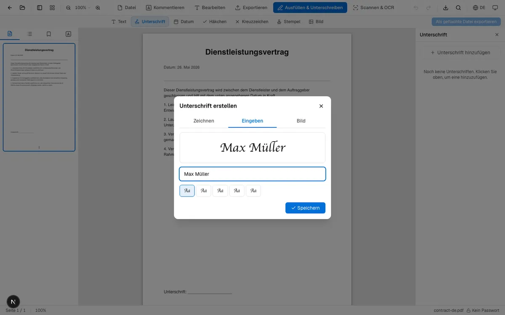Show outline list sidebar tab

29,34
